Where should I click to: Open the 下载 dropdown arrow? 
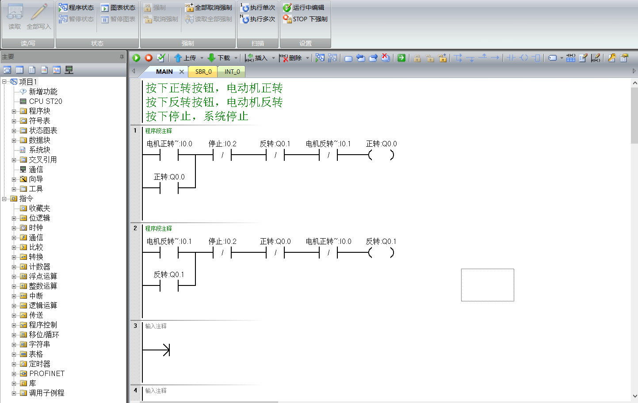[236, 58]
